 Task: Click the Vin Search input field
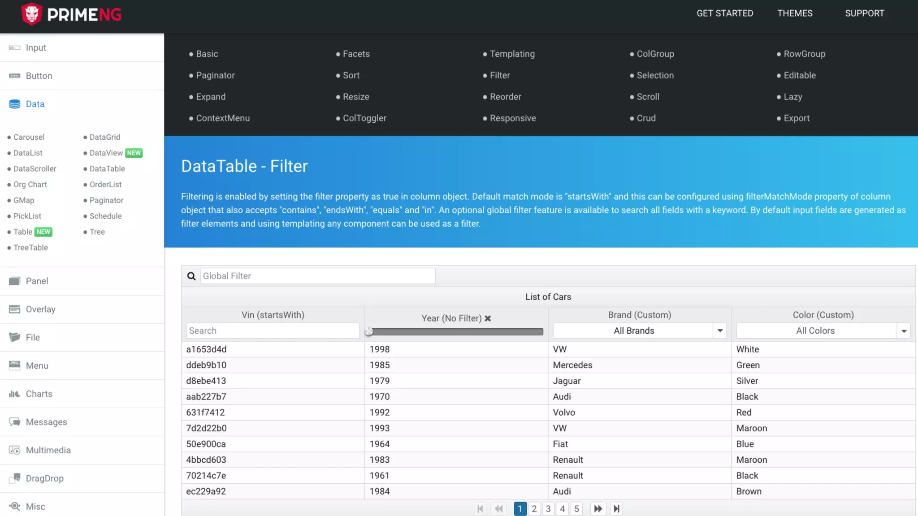[x=273, y=331]
